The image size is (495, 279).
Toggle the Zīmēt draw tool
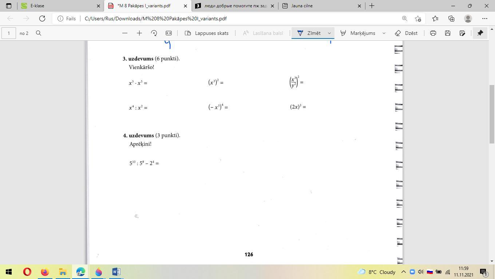pyautogui.click(x=309, y=33)
